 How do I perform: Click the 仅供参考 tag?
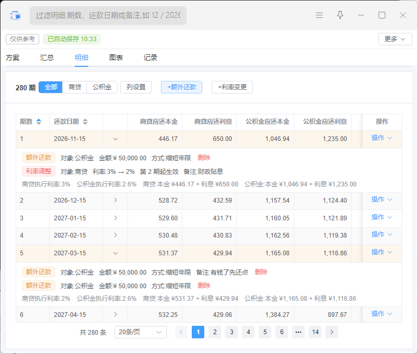22,39
